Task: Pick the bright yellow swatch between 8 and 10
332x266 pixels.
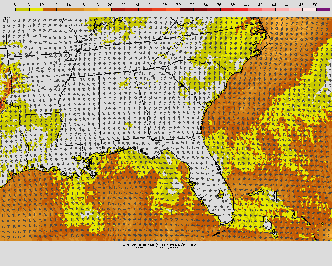Action: pyautogui.click(x=36, y=9)
